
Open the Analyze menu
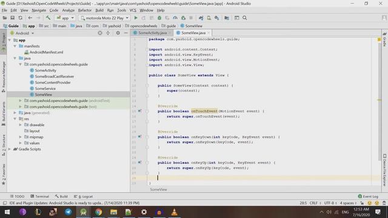tap(68, 10)
